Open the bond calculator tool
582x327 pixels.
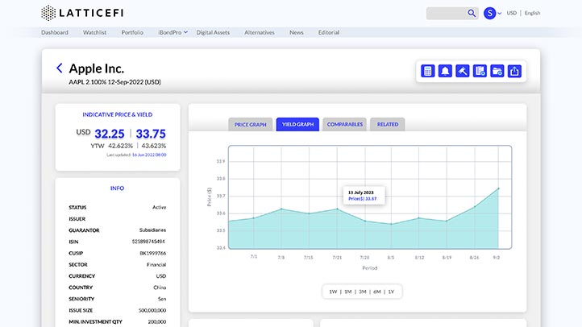(427, 71)
